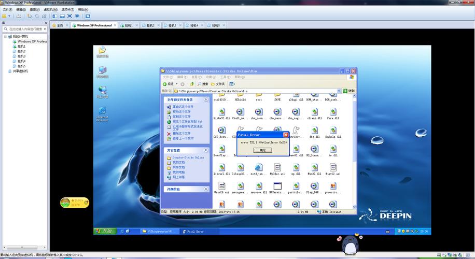
Task: Close the Fatal Error dialog
Action: [x=286, y=135]
